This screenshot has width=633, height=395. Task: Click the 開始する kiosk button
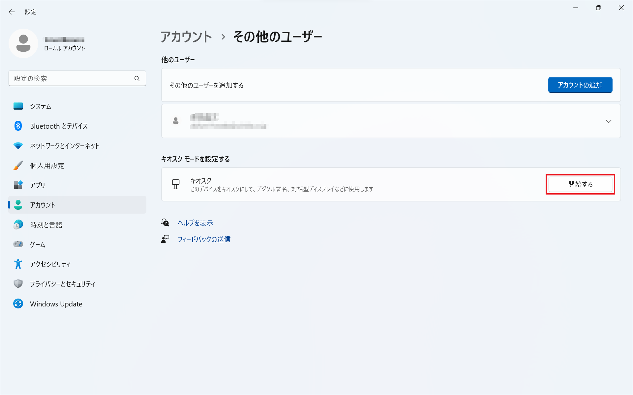(x=580, y=184)
